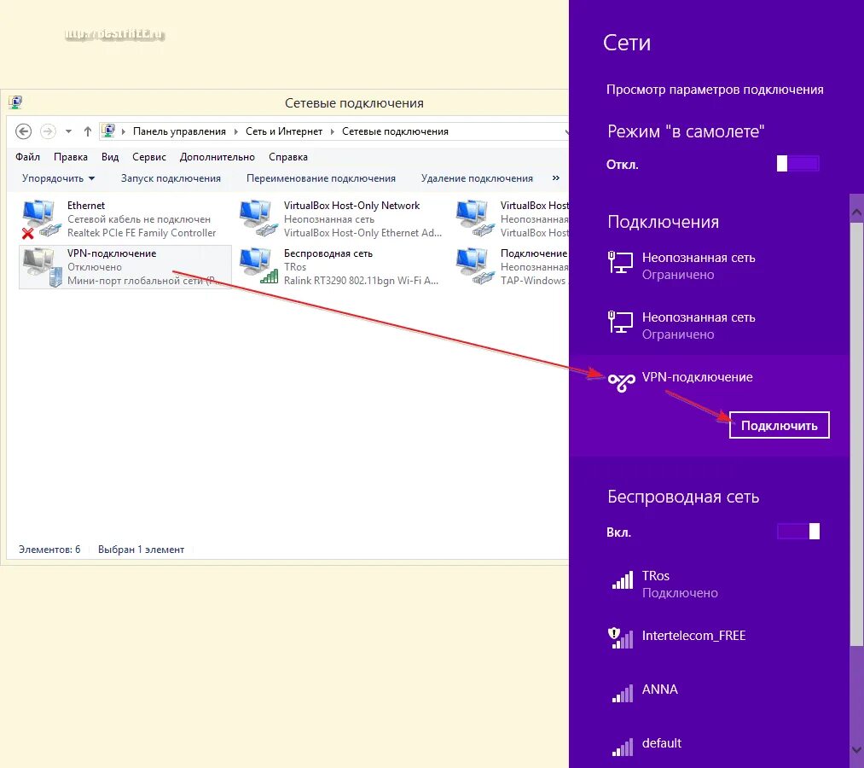The image size is (864, 768).
Task: Show hidden toolbar commands chevron
Action: click(556, 177)
